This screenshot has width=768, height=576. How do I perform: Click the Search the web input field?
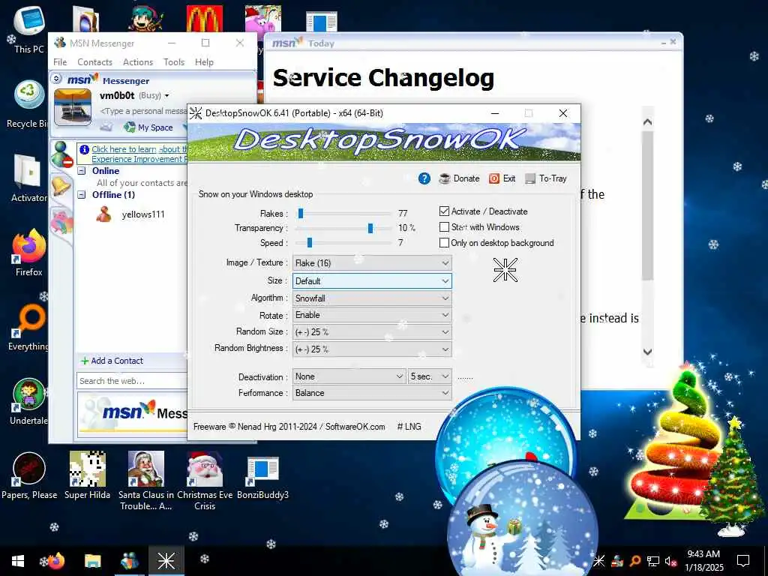click(x=132, y=381)
